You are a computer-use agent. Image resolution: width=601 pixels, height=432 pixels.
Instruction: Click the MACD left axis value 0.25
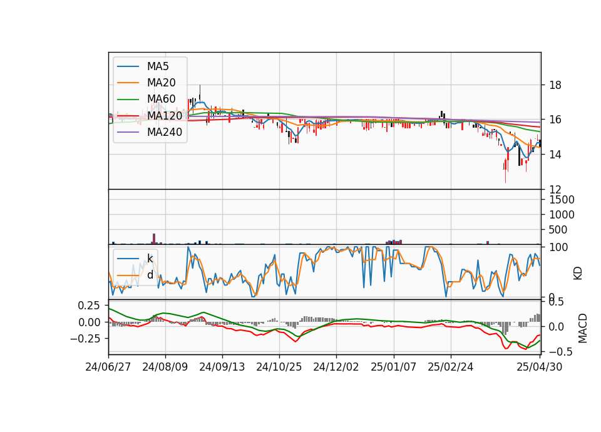[x=89, y=306]
